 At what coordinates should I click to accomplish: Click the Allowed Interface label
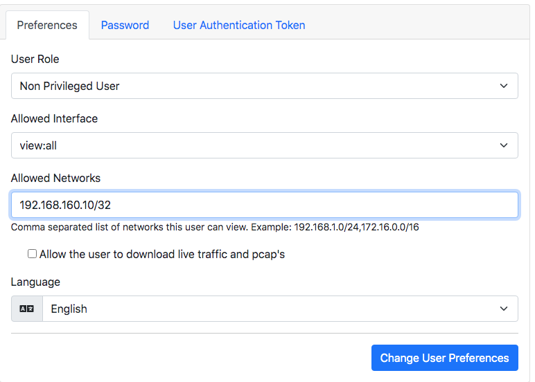(54, 118)
